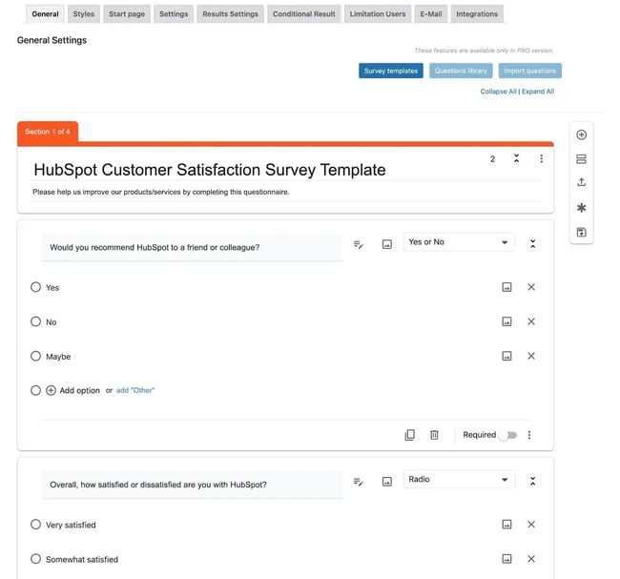Click the Add option text

79,391
